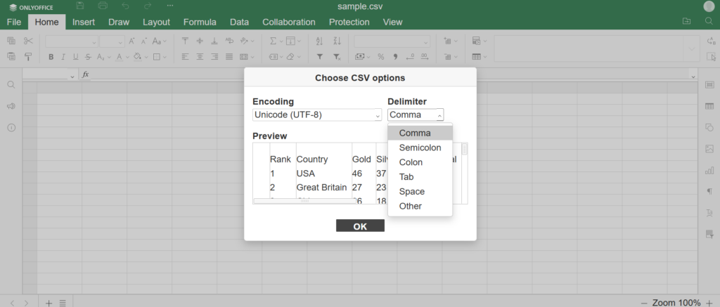This screenshot has width=720, height=307.
Task: Click the Cut scissors icon
Action: (28, 41)
